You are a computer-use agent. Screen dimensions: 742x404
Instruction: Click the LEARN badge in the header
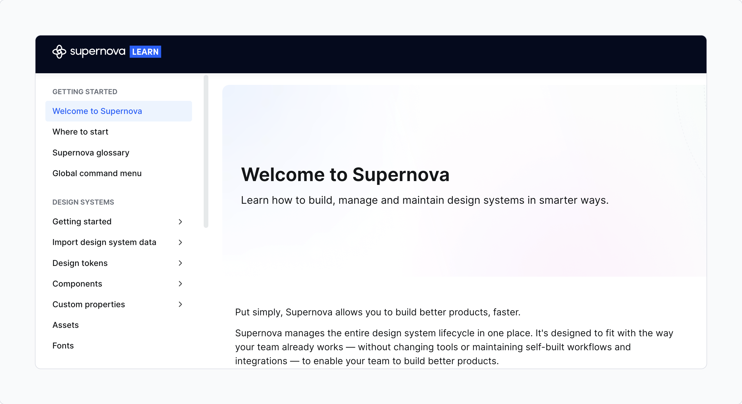click(146, 52)
